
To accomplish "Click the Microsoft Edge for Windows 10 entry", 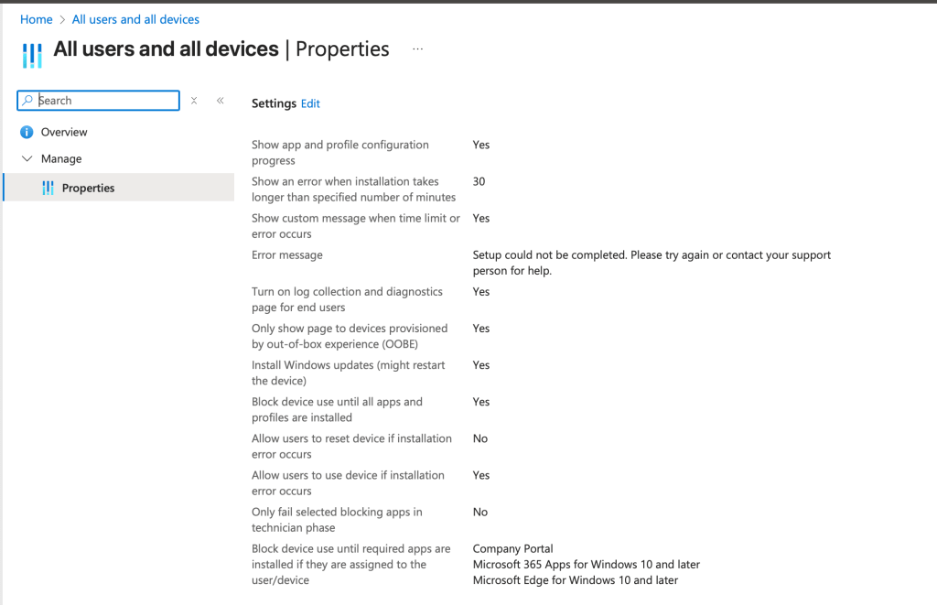I will [575, 580].
